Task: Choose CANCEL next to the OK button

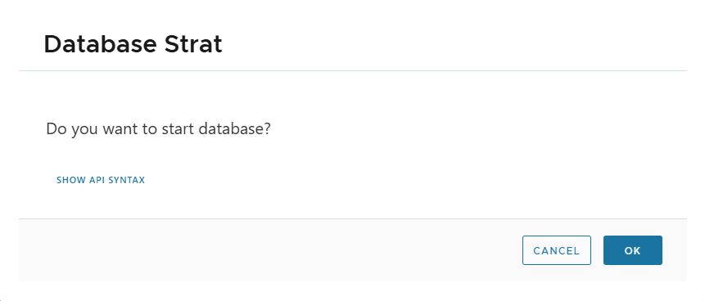Action: click(x=557, y=250)
